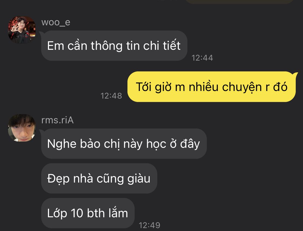Select the message "Nghe bảo chị này học ở đây"

[x=124, y=144]
